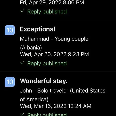Click checkmark icon under Apr 29 review

[22, 11]
